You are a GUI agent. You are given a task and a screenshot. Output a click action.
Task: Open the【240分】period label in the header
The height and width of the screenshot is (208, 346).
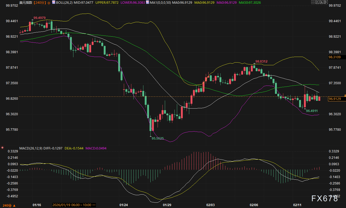pos(40,2)
